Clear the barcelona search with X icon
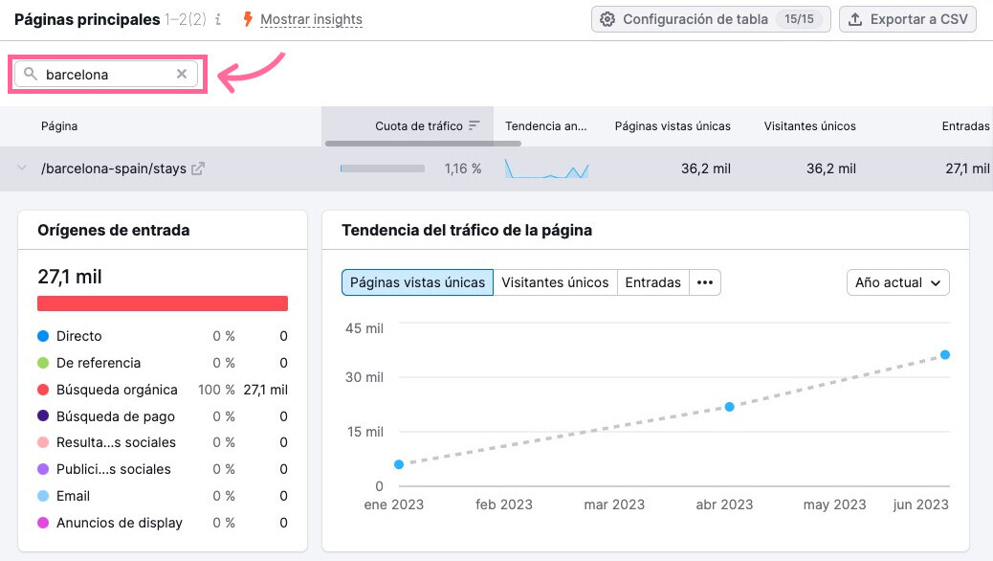Viewport: 993px width, 561px height. tap(182, 74)
